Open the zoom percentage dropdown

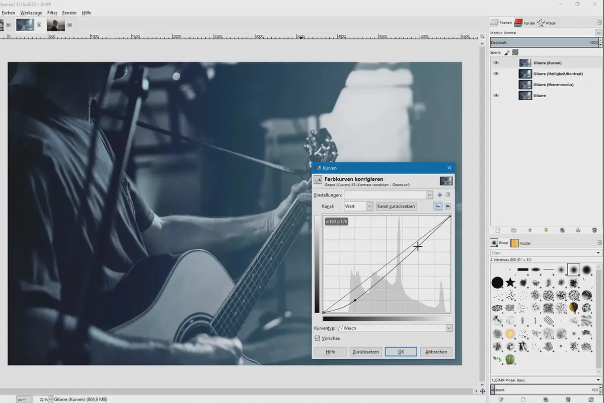50,399
